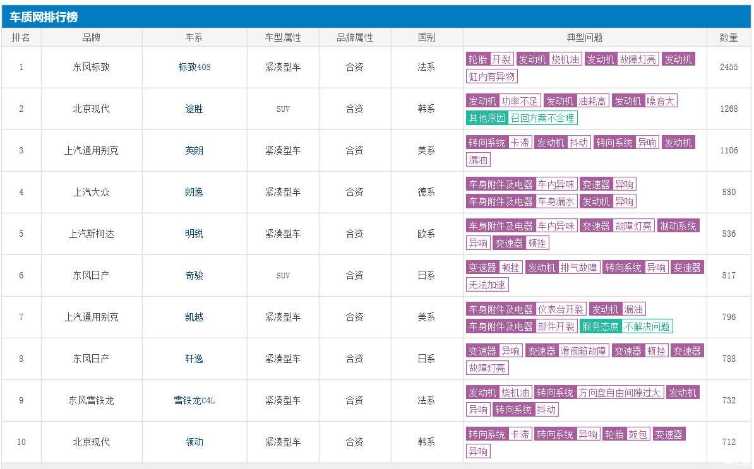754x469 pixels.
Task: Click the 英朗 model link
Action: [x=194, y=150]
